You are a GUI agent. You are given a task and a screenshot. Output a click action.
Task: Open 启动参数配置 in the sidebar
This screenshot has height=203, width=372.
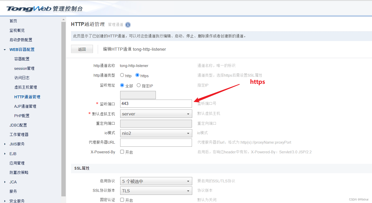21,40
